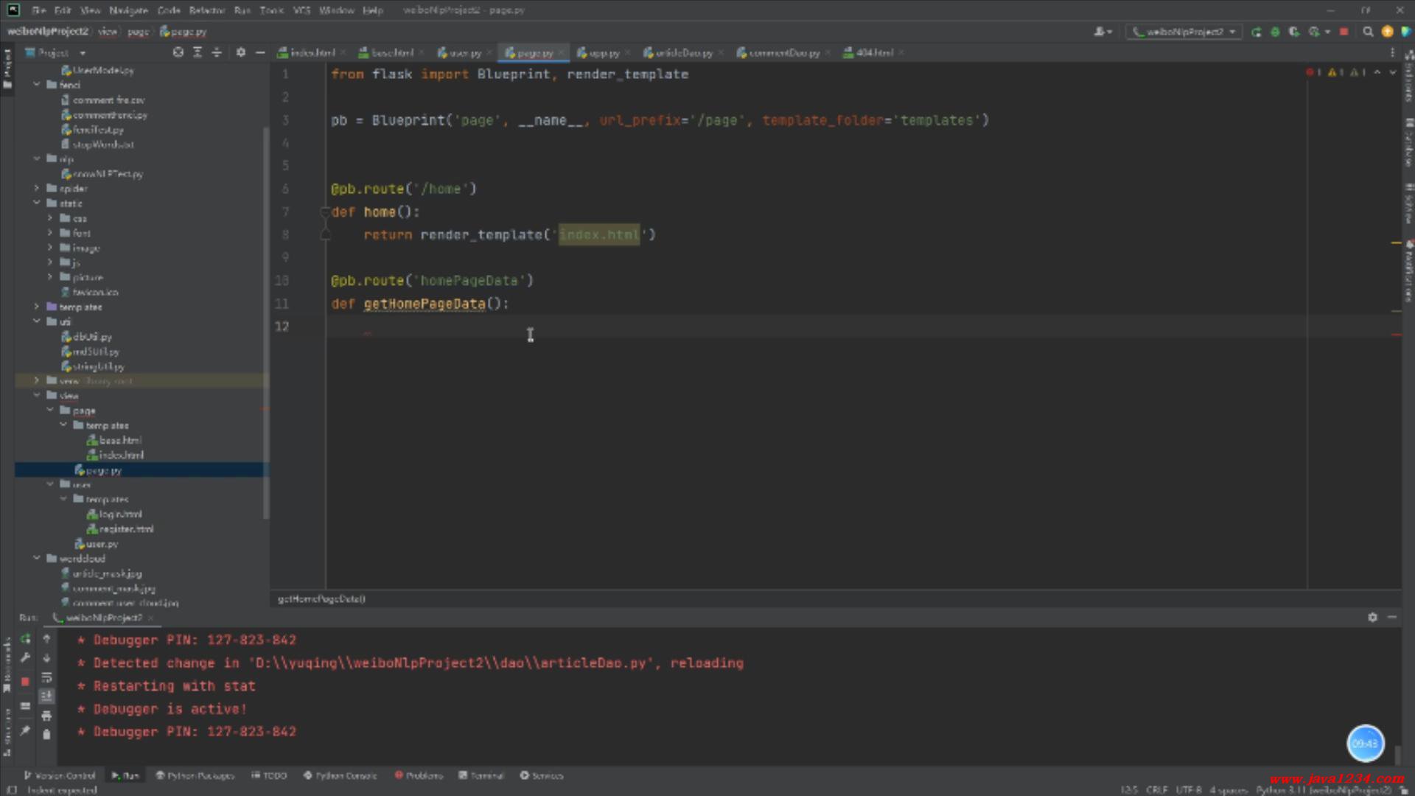1415x796 pixels.
Task: Open register.html in the project tree
Action: point(126,529)
